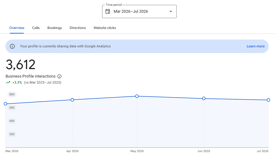The height and width of the screenshot is (156, 276).
Task: Expand the Time period dropdown arrow
Action: click(x=171, y=11)
